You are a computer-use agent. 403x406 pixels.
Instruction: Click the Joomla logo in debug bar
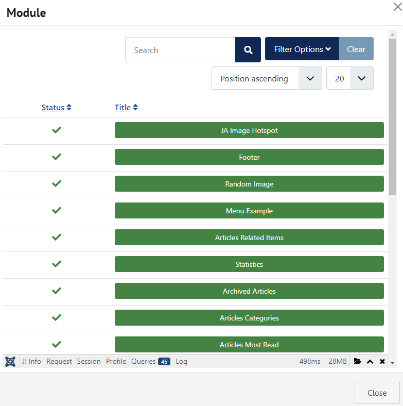[x=10, y=362]
